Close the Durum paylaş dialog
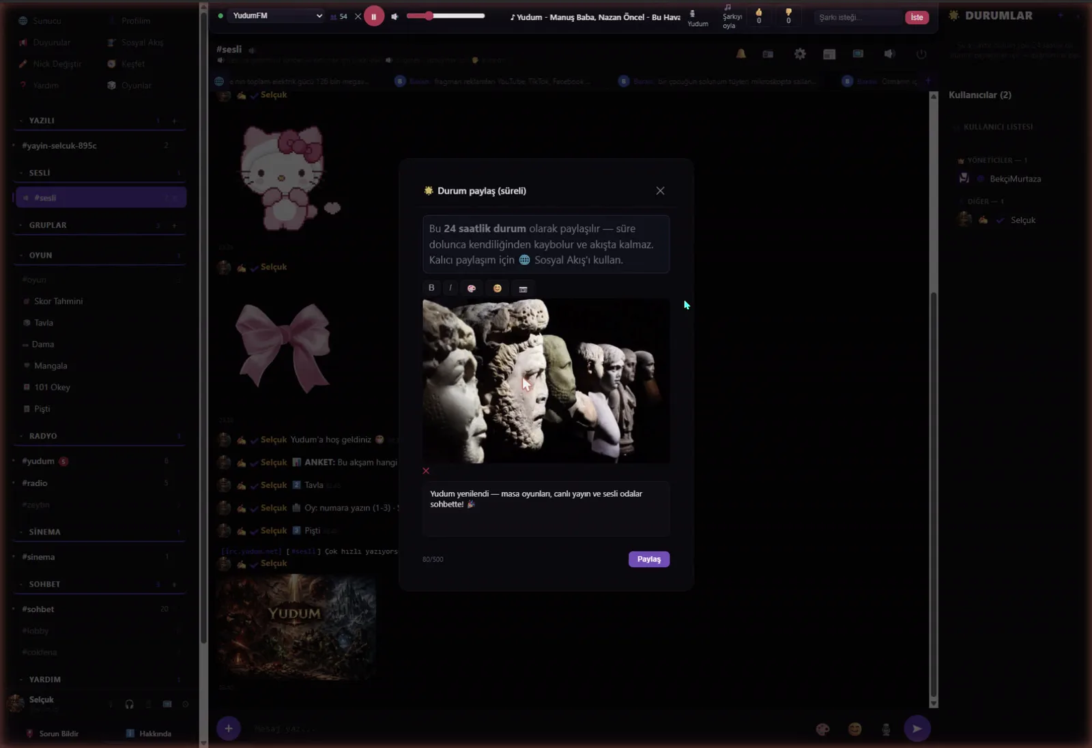The image size is (1092, 748). (660, 190)
